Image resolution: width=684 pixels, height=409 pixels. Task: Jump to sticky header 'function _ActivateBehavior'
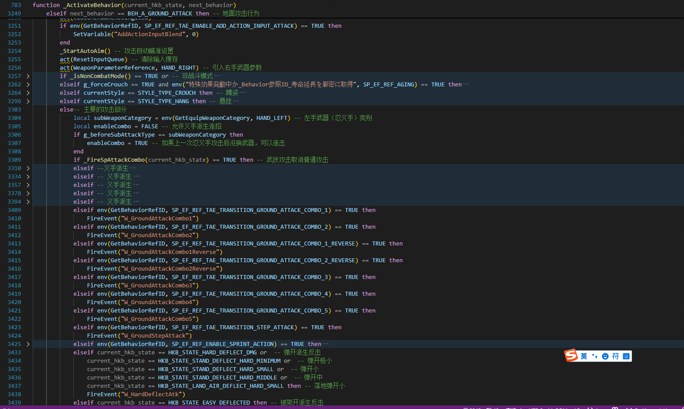tap(134, 5)
